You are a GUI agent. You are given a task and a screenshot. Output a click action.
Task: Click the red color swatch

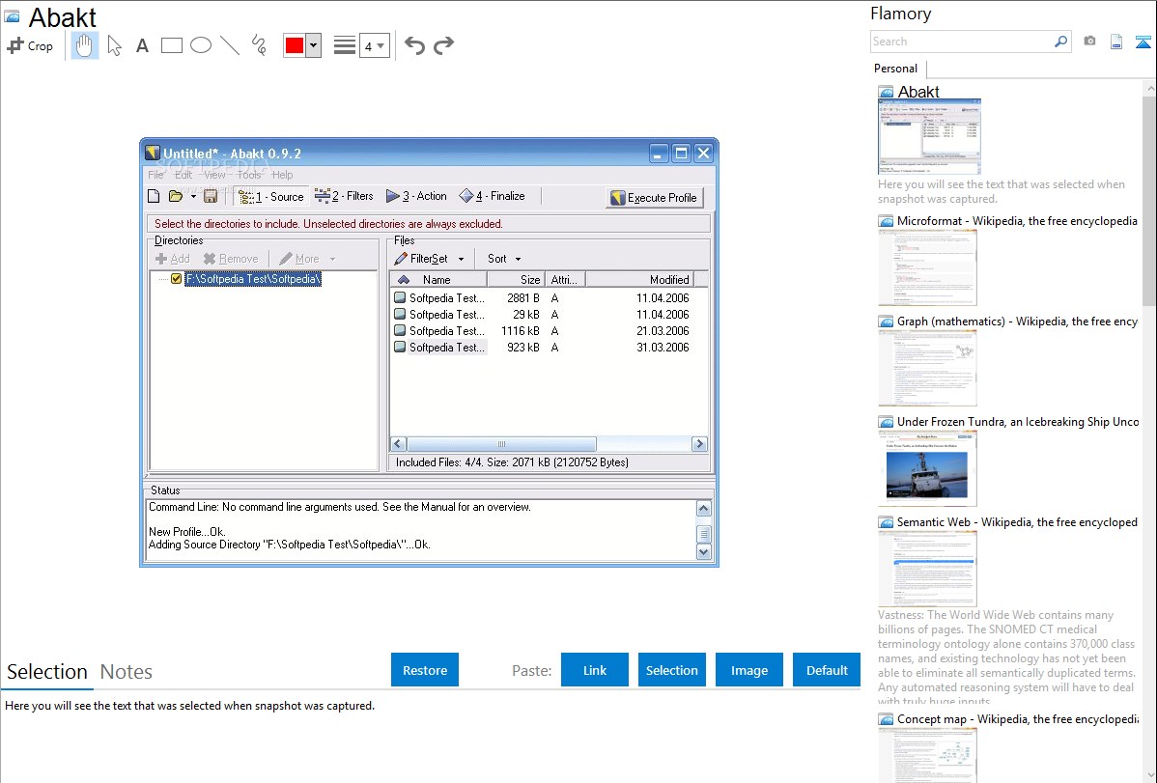(295, 45)
